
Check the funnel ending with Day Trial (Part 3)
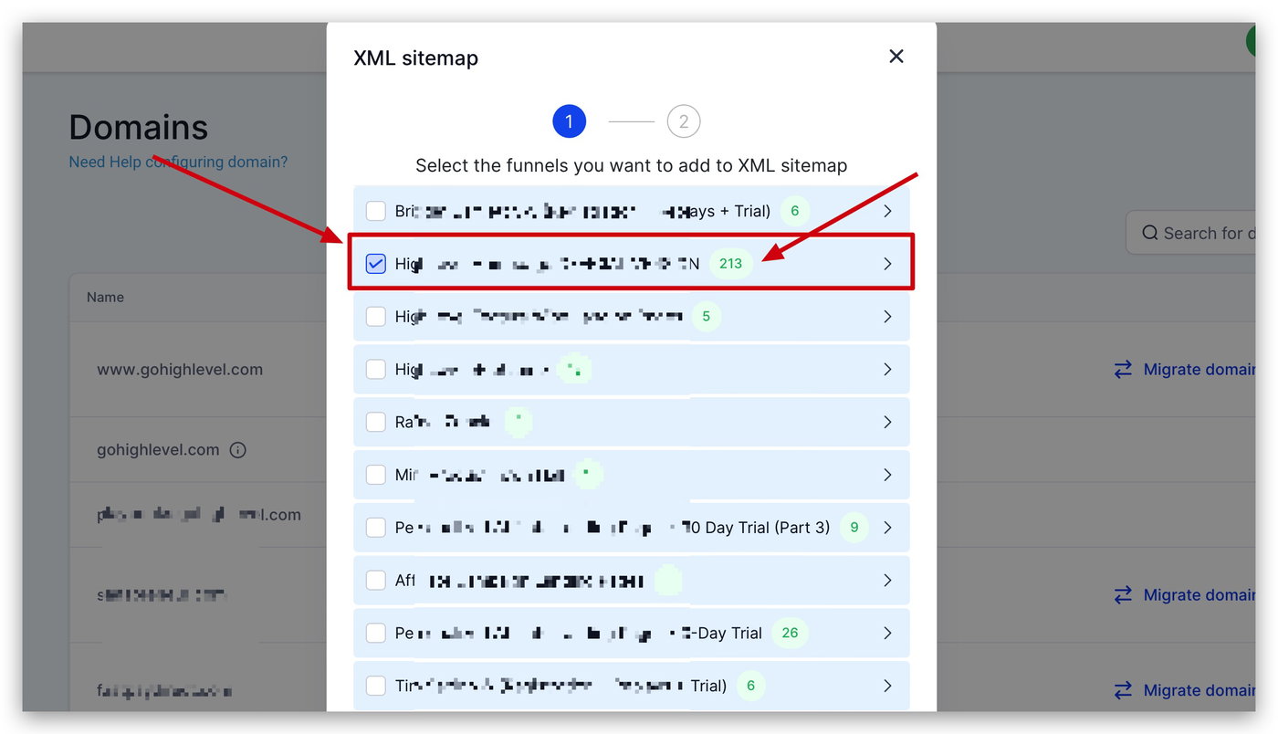[x=376, y=528]
